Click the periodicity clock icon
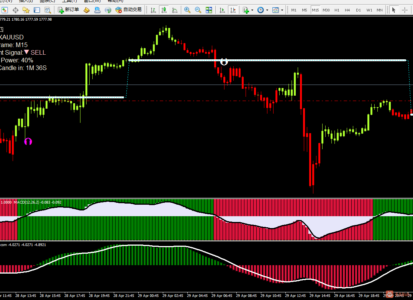The image size is (413, 300). coord(261,10)
